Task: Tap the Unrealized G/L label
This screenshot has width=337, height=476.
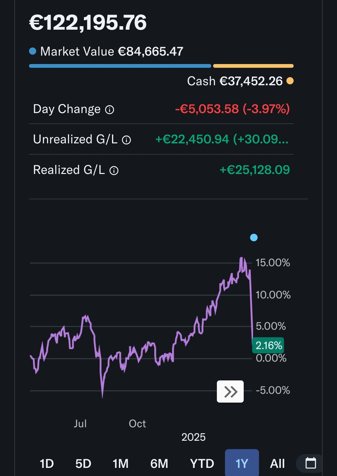Action: point(75,139)
